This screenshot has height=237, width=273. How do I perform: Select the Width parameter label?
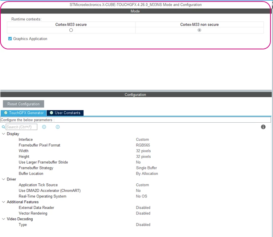[24, 151]
